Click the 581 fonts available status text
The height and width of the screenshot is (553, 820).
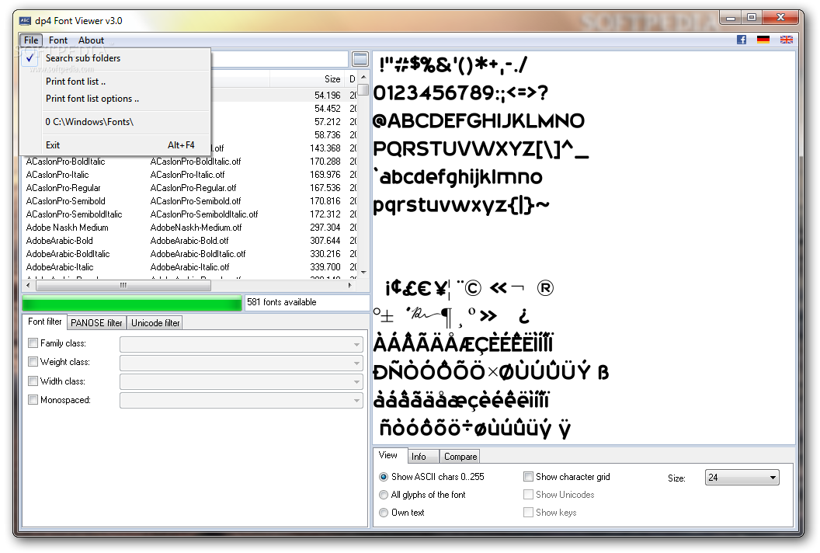[x=281, y=302]
